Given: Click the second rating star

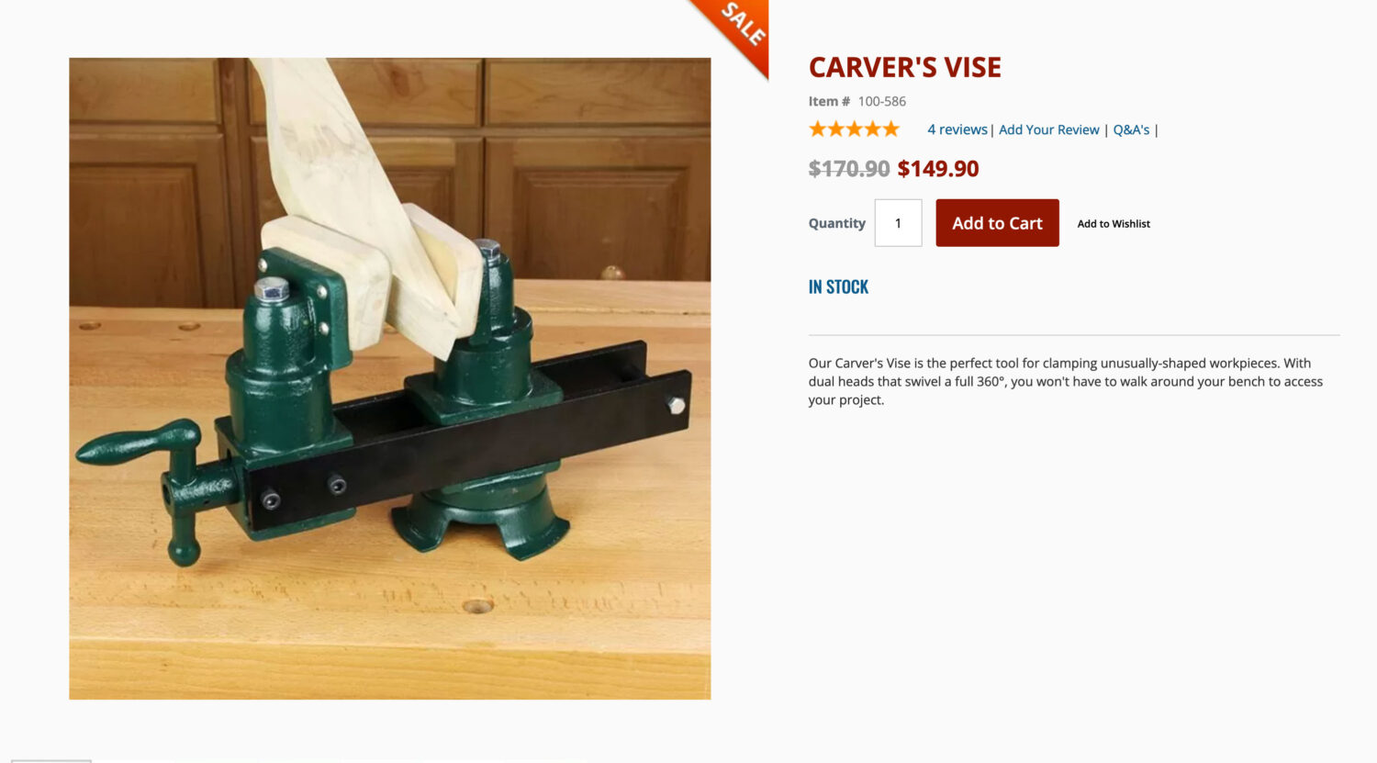Looking at the screenshot, I should point(836,129).
